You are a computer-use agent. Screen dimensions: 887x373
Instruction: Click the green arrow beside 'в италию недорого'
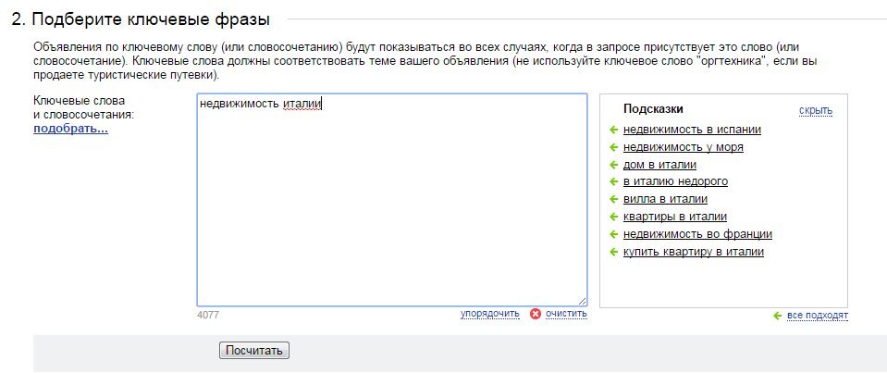point(613,181)
